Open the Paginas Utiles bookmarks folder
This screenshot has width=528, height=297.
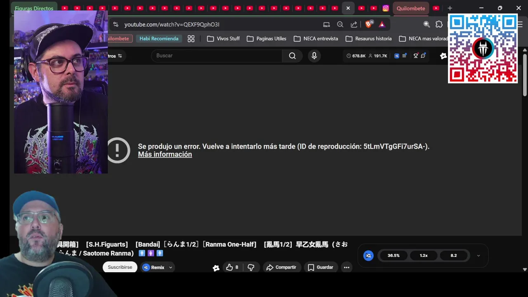coord(266,38)
